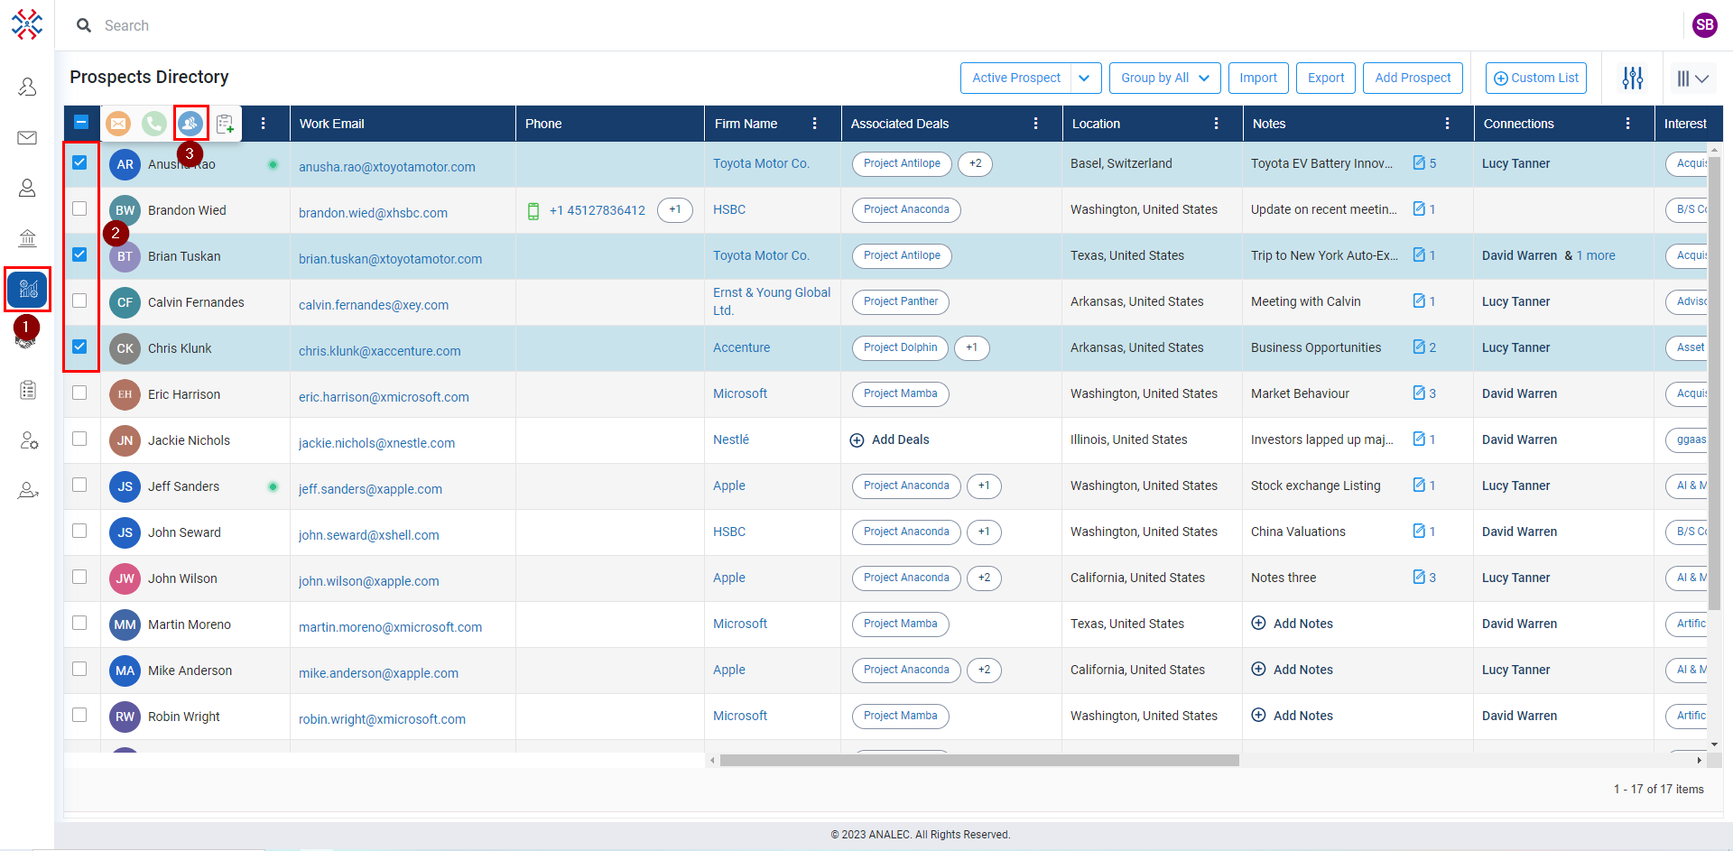The height and width of the screenshot is (851, 1733).
Task: Check the Calvin Fernandes row checkbox
Action: [79, 301]
